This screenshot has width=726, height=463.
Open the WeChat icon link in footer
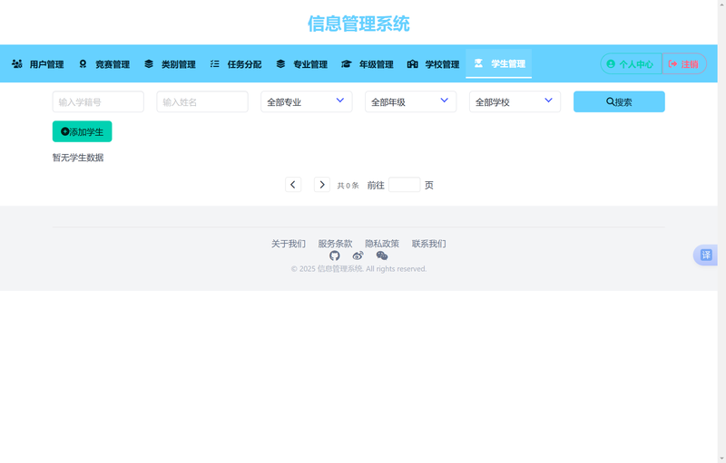382,256
